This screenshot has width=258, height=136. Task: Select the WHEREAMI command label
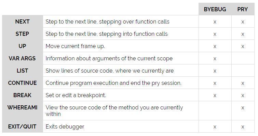tap(22, 107)
